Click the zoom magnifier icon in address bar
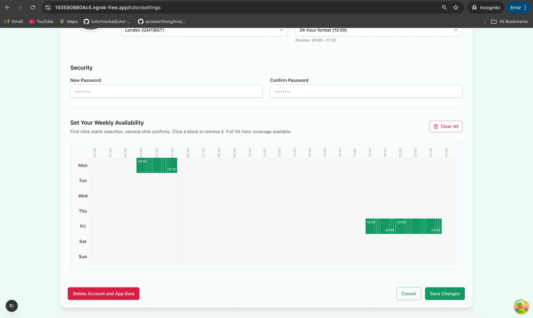The height and width of the screenshot is (318, 533). pos(444,7)
